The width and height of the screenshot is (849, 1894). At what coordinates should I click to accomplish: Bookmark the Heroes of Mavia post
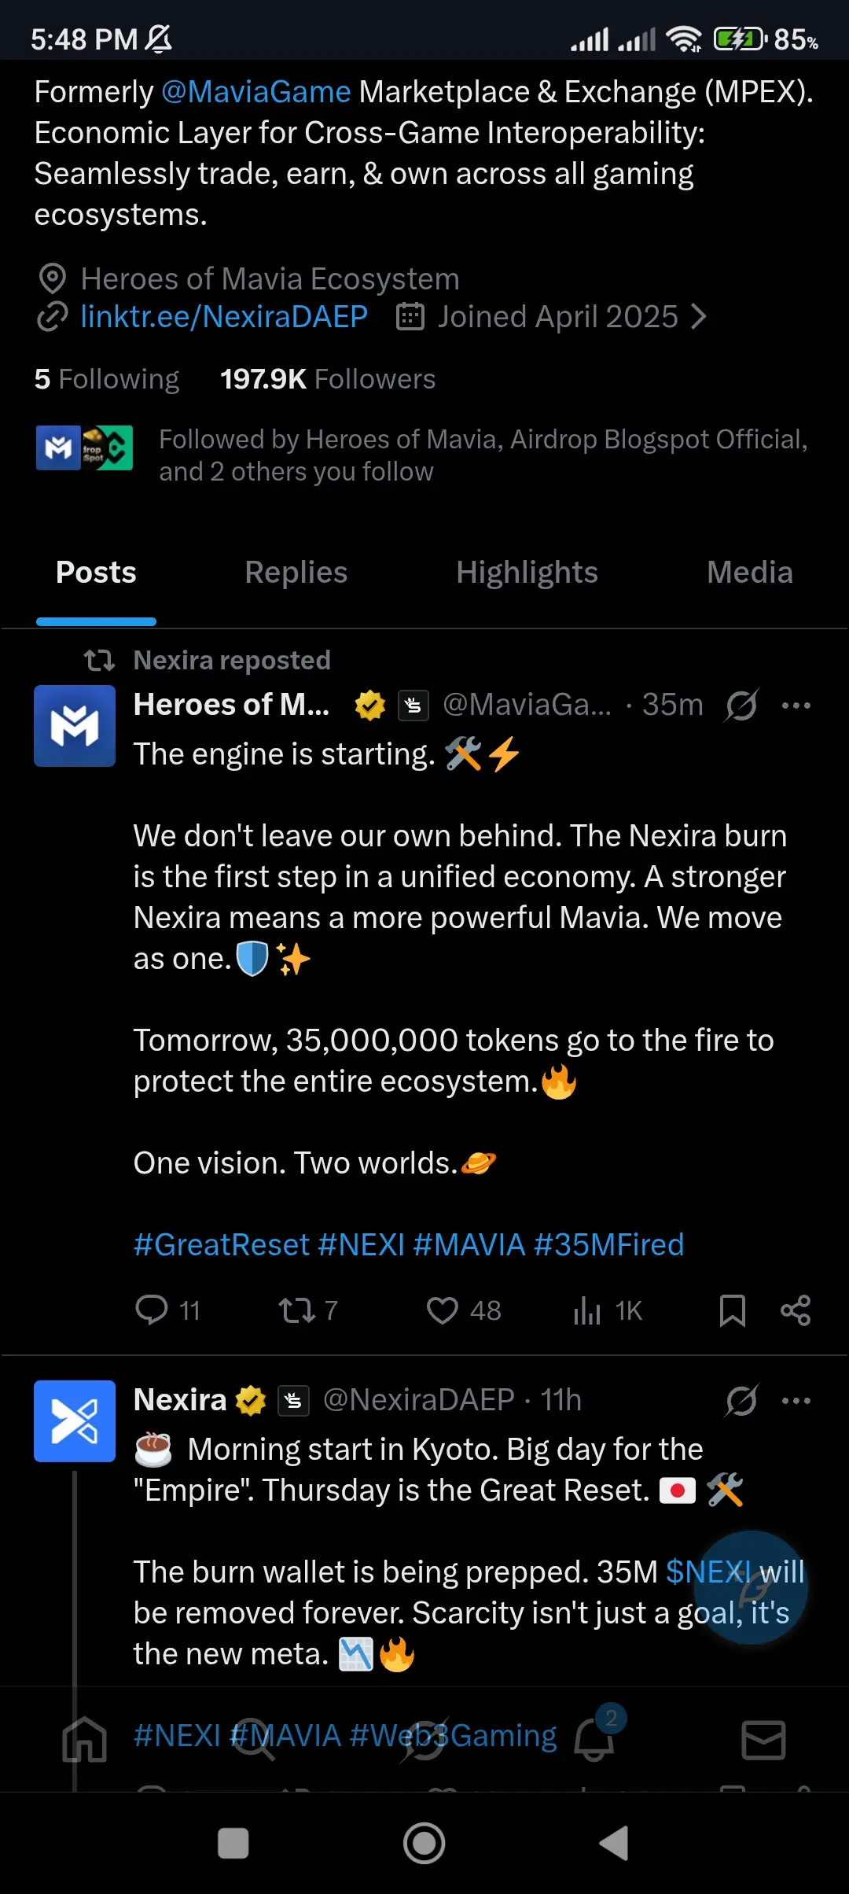[x=732, y=1310]
